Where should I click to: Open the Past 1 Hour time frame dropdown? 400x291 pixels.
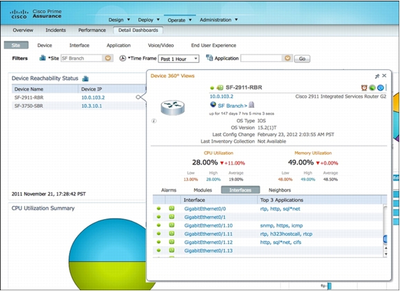coord(179,59)
